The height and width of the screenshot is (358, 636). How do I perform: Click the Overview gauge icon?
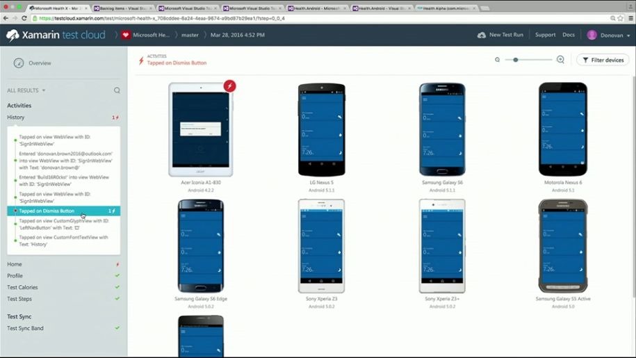pyautogui.click(x=19, y=63)
